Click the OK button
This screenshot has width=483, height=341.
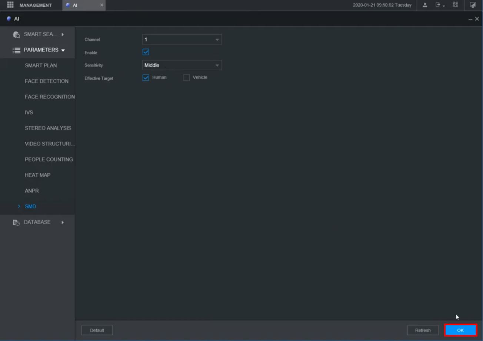tap(460, 330)
